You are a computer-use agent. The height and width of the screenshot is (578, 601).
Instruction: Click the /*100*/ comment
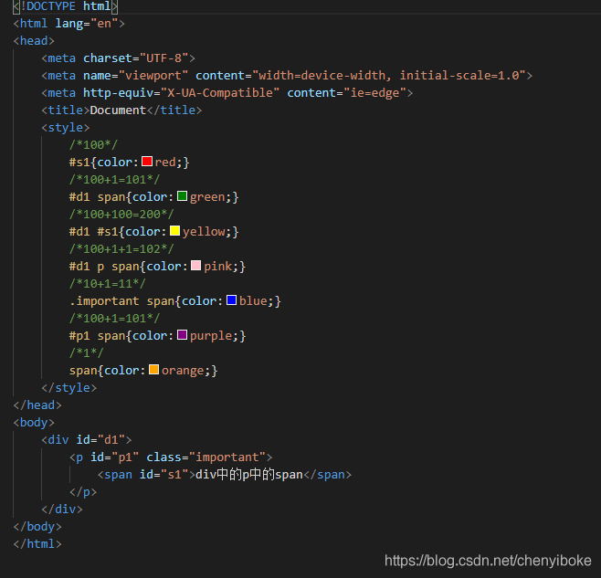point(93,145)
